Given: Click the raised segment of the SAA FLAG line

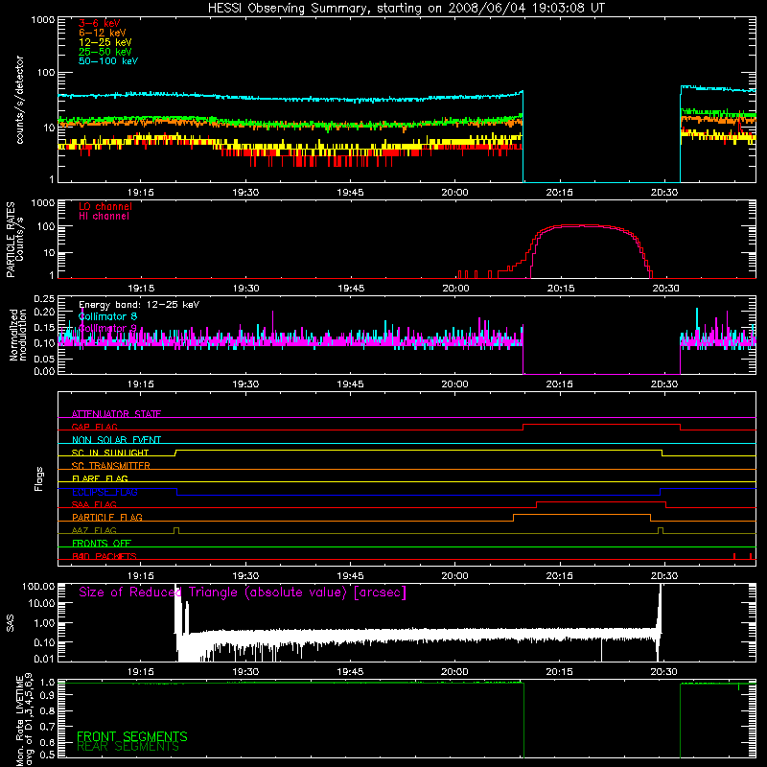Looking at the screenshot, I should pyautogui.click(x=601, y=501).
